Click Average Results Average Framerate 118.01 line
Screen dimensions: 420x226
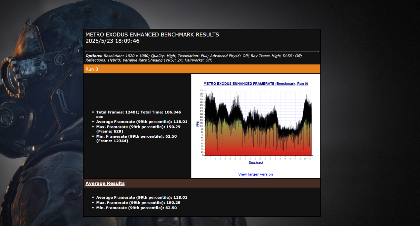point(142,198)
